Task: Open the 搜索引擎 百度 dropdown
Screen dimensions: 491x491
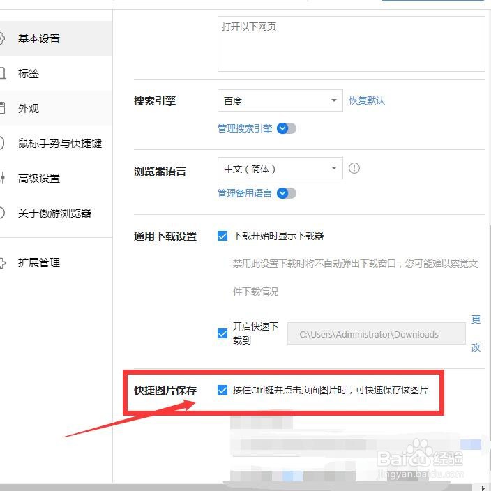Action: (x=280, y=100)
